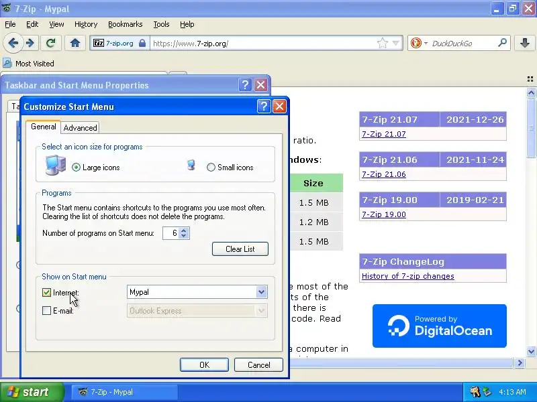Open the Tools menu
Viewport: 537px width, 402px height.
[161, 24]
